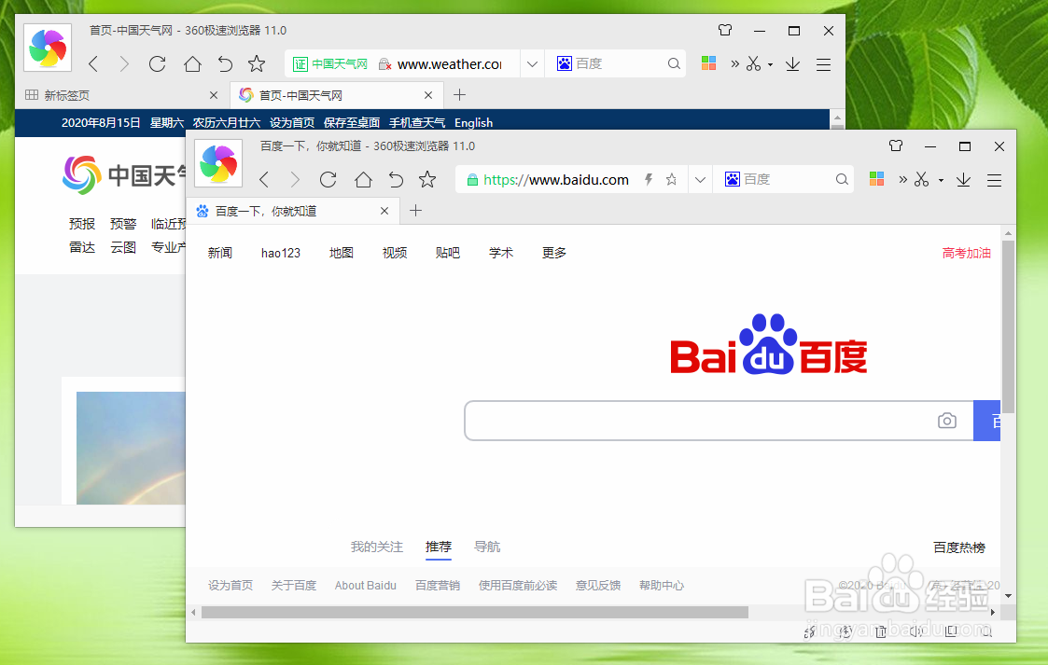This screenshot has height=665, width=1048.
Task: Click the camera icon in Baidu search box
Action: [x=947, y=421]
